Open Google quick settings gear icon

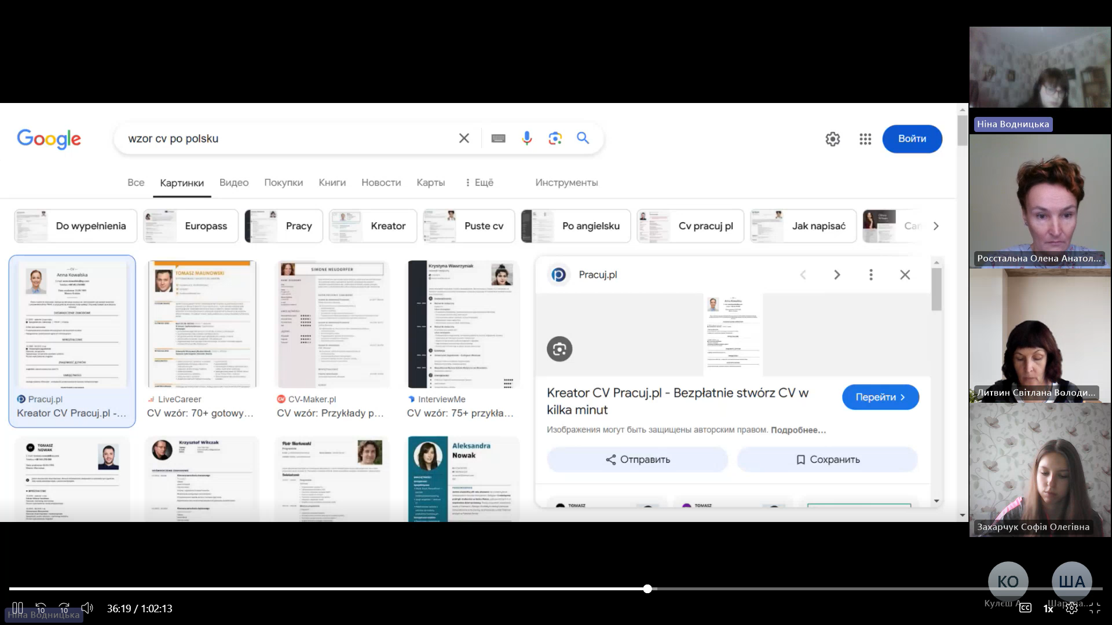coord(832,139)
